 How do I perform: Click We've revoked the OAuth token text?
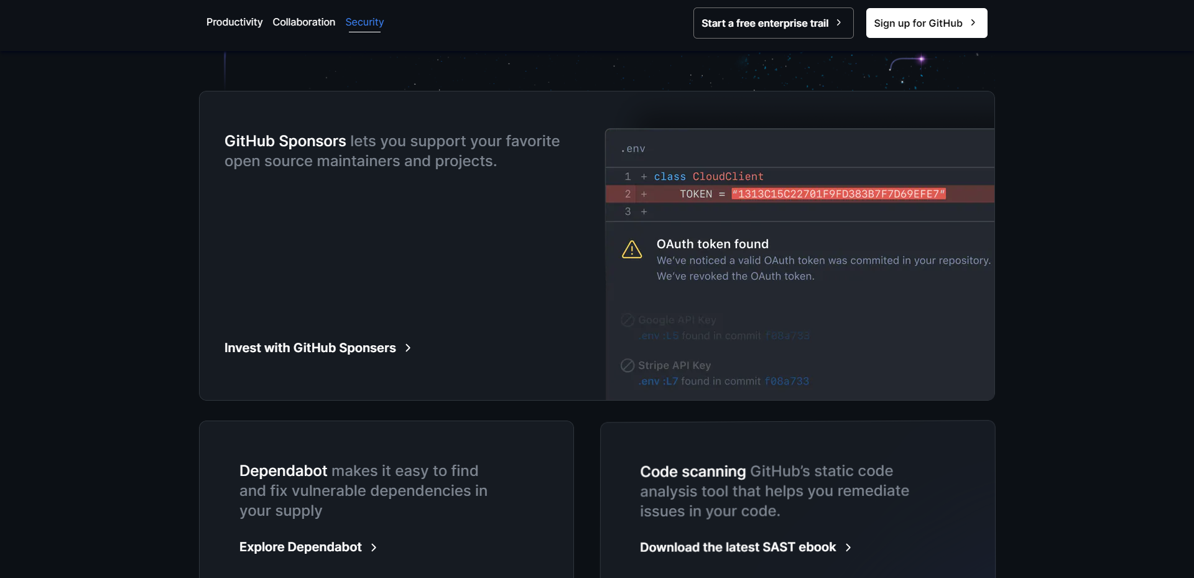click(x=735, y=276)
